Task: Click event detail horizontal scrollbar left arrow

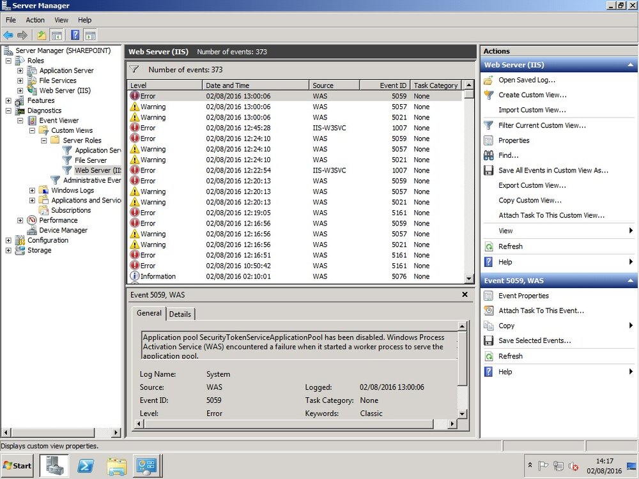Action: pyautogui.click(x=139, y=424)
